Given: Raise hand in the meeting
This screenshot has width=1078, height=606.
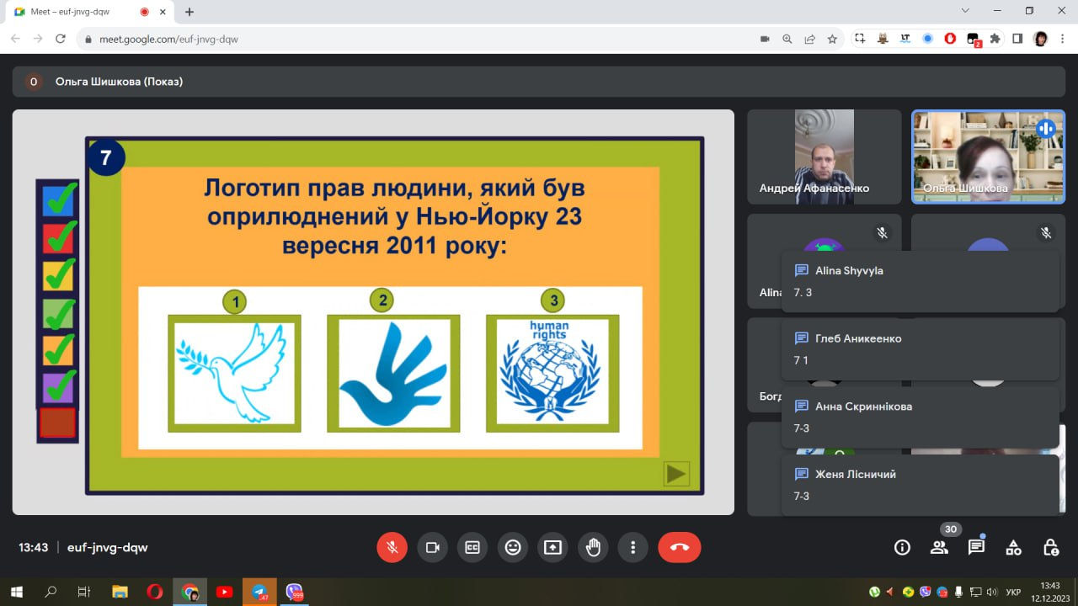Looking at the screenshot, I should (x=593, y=547).
